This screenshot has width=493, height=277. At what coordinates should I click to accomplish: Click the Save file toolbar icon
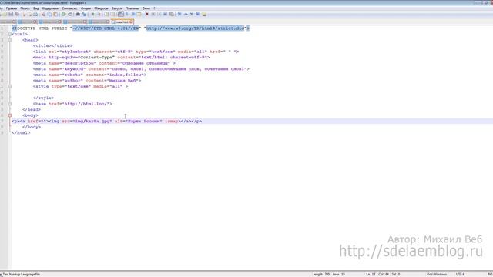pyautogui.click(x=11, y=14)
